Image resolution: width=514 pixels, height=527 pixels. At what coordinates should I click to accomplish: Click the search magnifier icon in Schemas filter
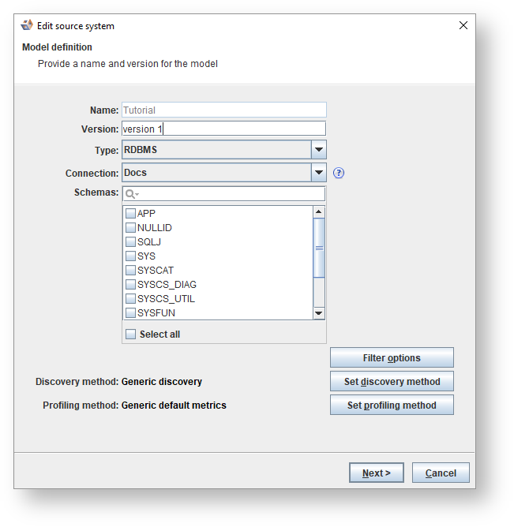click(130, 194)
